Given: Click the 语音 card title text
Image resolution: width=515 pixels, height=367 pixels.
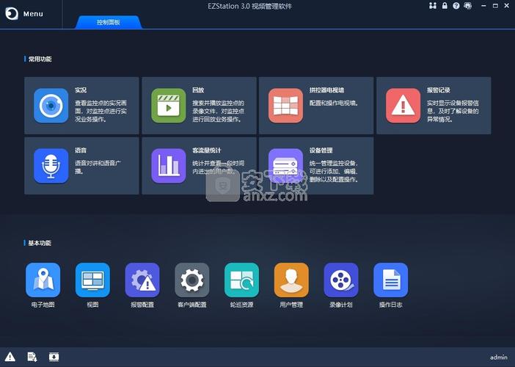Looking at the screenshot, I should tap(81, 150).
